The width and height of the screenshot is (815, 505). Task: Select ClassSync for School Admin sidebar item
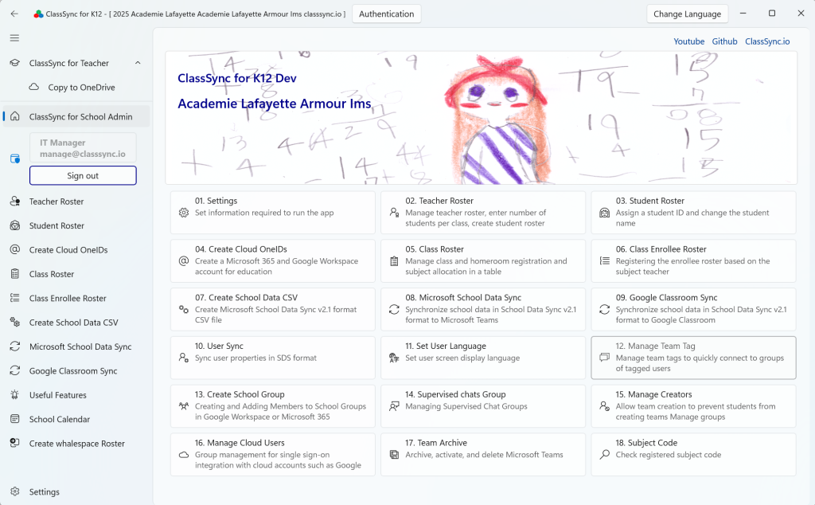pos(77,116)
